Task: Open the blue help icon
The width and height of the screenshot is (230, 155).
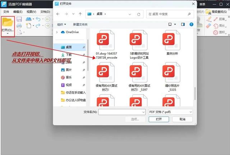Action: pyautogui.click(x=191, y=24)
